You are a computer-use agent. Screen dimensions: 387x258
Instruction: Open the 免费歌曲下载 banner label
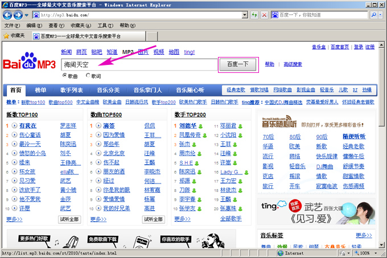[x=103, y=239]
